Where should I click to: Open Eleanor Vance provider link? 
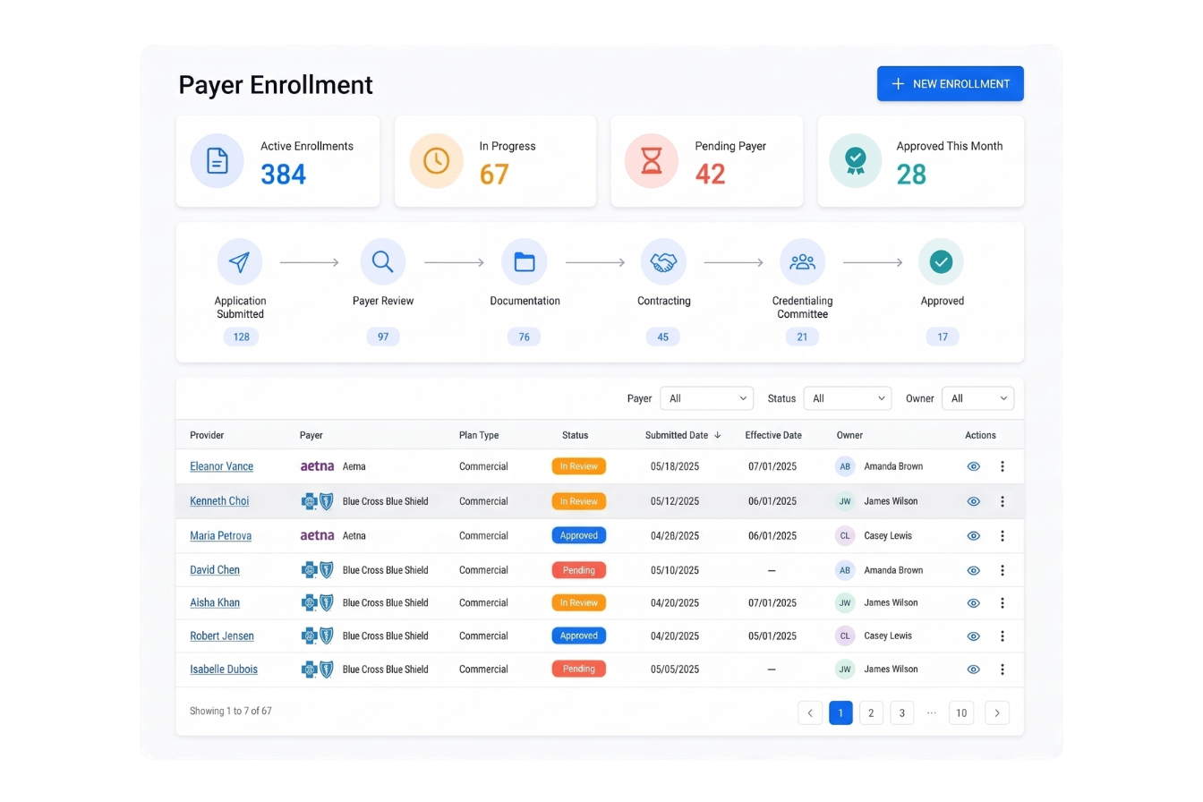pos(221,466)
